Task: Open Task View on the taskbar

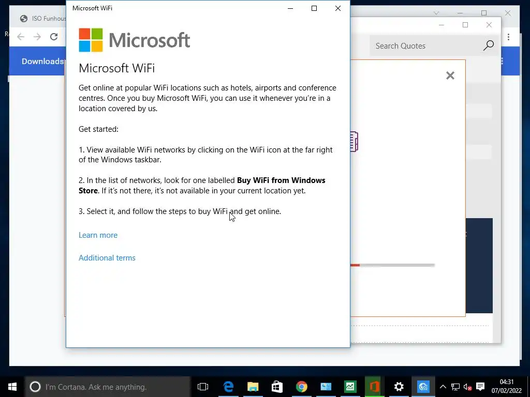Action: point(203,387)
